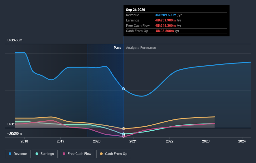256x163 pixels.
Task: Click the teal Earnings data point marker
Action: tap(123, 134)
